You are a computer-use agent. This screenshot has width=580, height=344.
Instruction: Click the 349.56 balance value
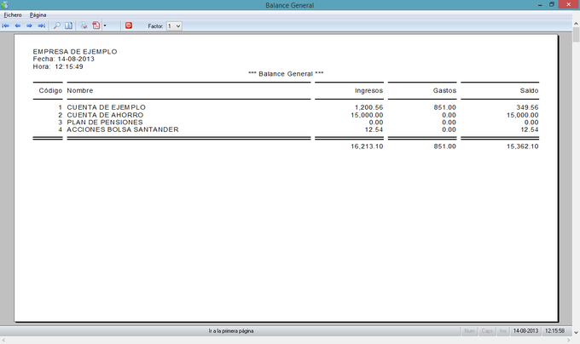pyautogui.click(x=527, y=107)
